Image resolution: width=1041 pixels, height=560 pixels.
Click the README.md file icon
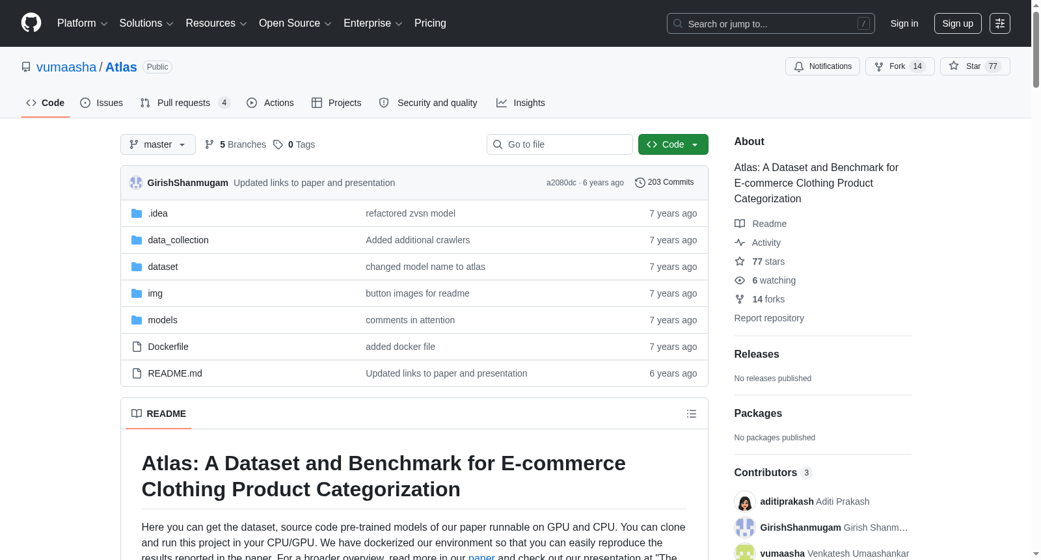[x=137, y=373]
